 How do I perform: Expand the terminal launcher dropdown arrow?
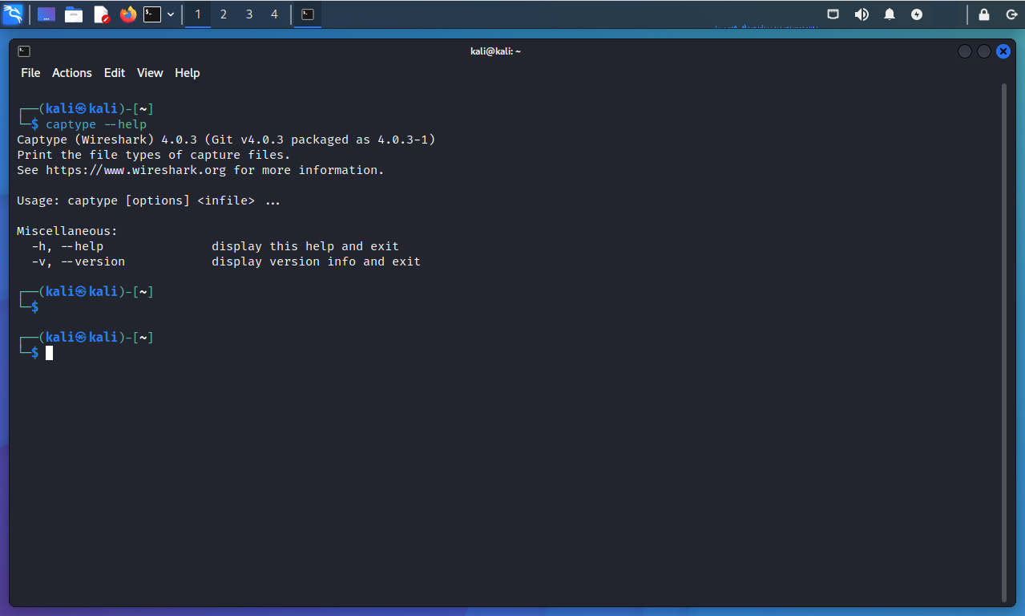tap(171, 14)
